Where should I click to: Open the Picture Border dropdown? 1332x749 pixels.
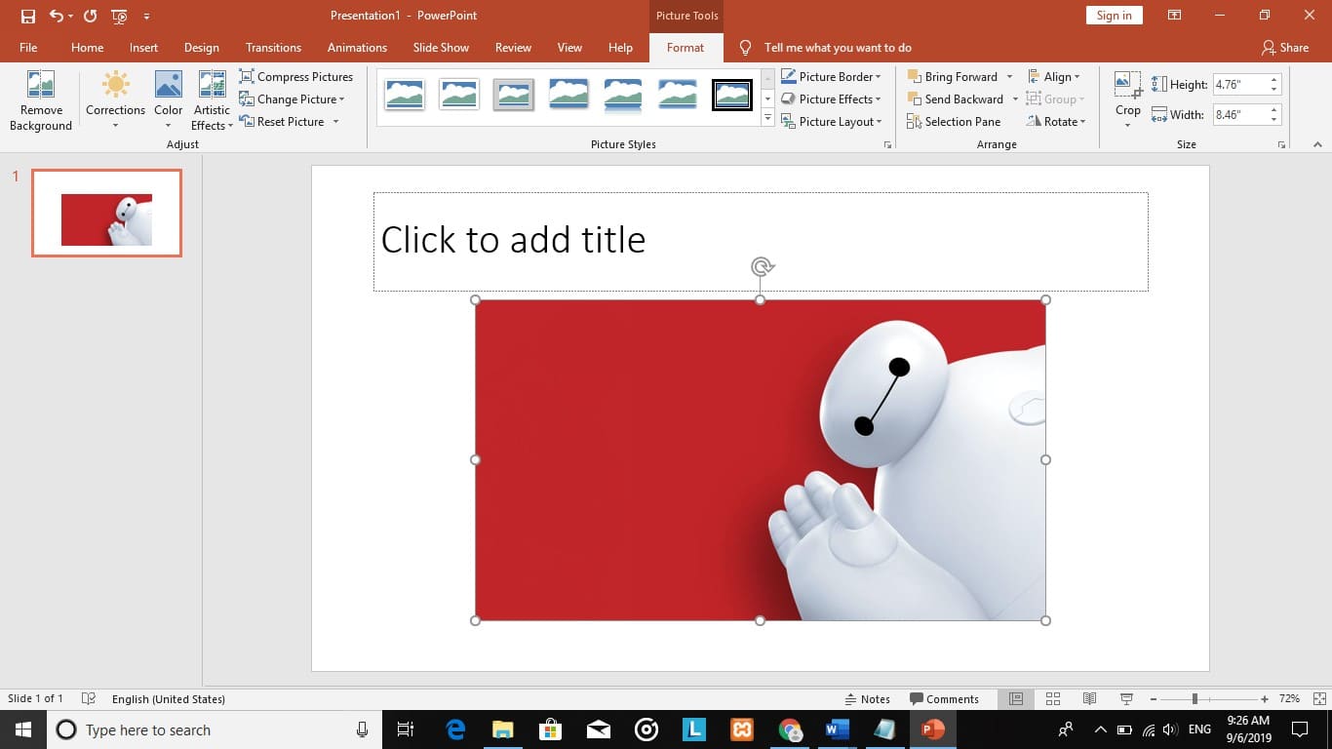click(x=831, y=77)
